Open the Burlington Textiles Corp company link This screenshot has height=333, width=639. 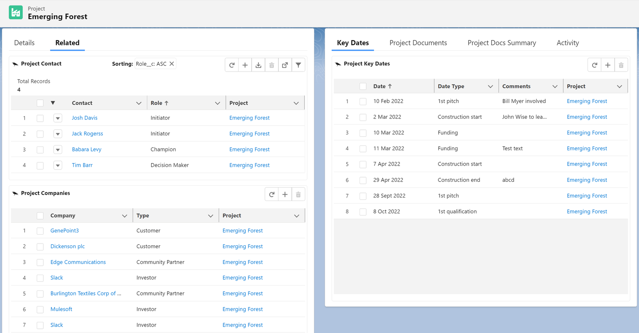86,294
